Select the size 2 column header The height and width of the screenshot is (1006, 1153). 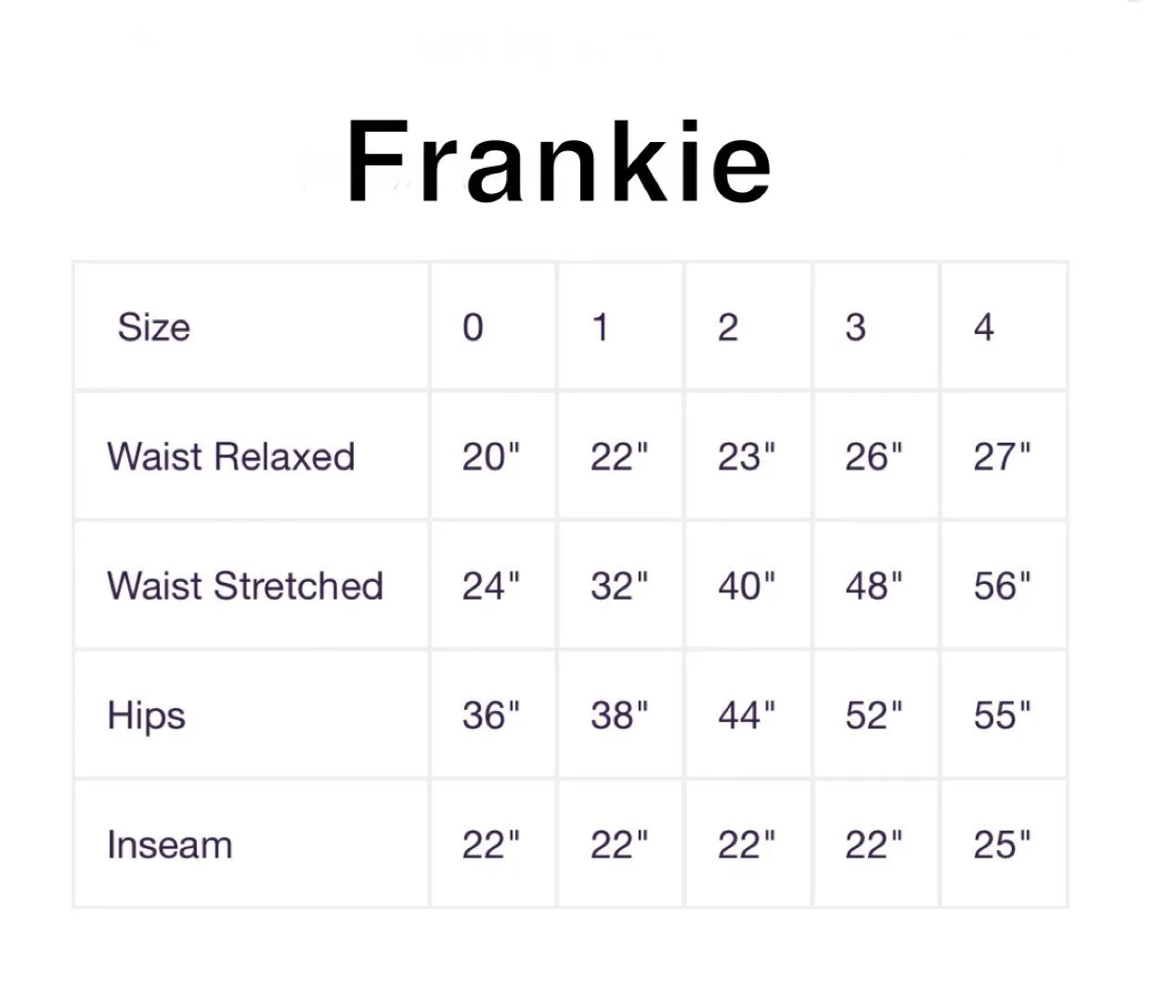coord(728,327)
